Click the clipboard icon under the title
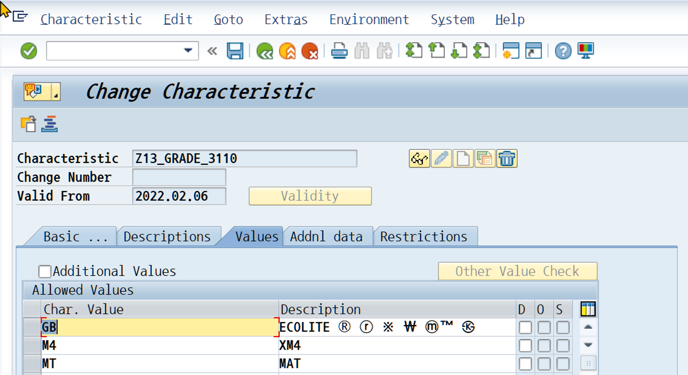This screenshot has width=688, height=375. pyautogui.click(x=28, y=124)
